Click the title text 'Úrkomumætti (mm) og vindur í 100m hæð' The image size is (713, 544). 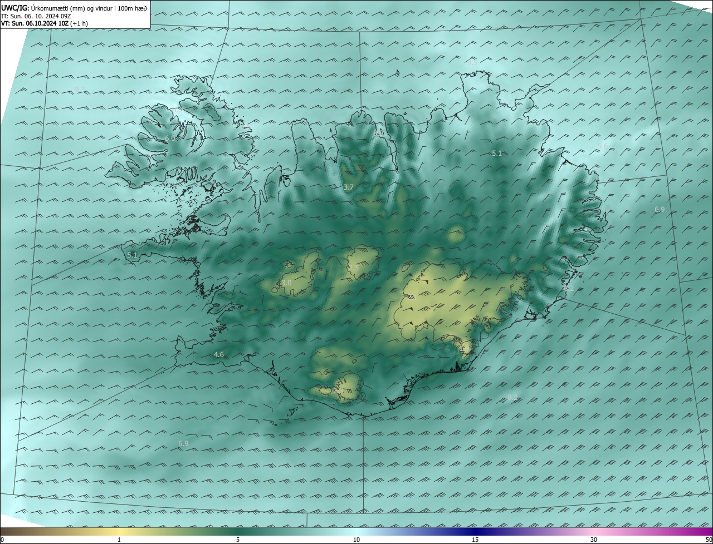coord(89,8)
